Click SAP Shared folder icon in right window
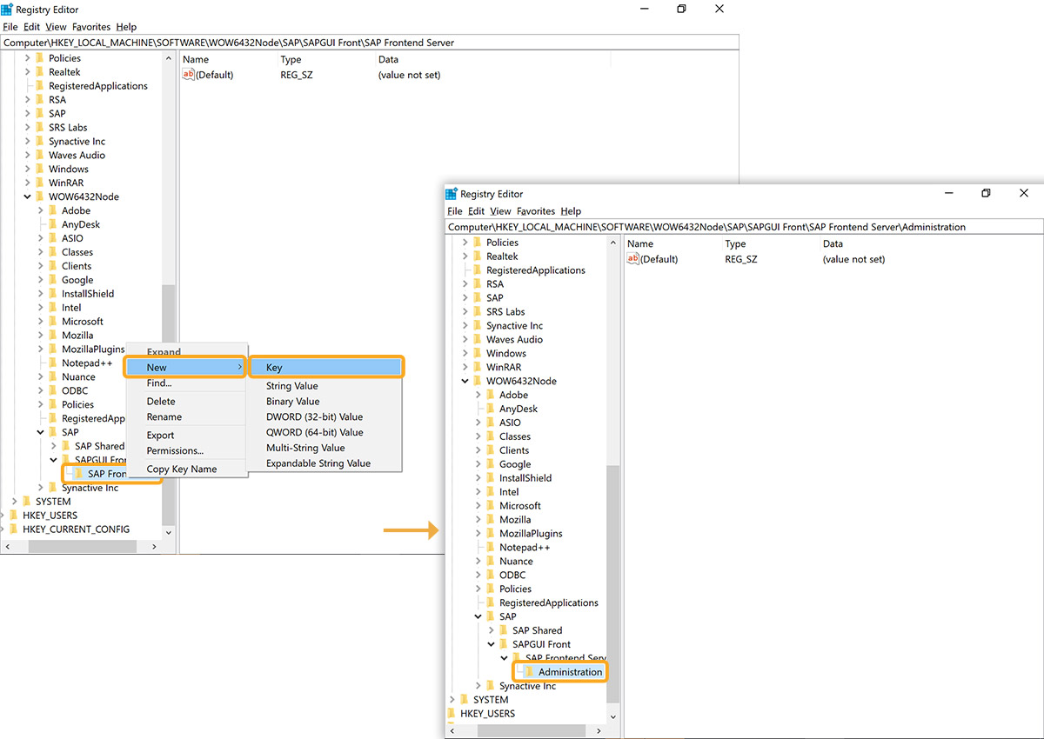The image size is (1044, 739). (x=503, y=630)
